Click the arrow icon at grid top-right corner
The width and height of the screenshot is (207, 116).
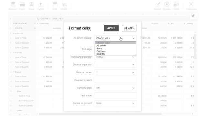193,16
